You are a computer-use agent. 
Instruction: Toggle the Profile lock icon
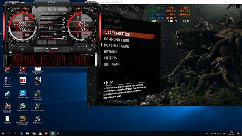coord(87,46)
